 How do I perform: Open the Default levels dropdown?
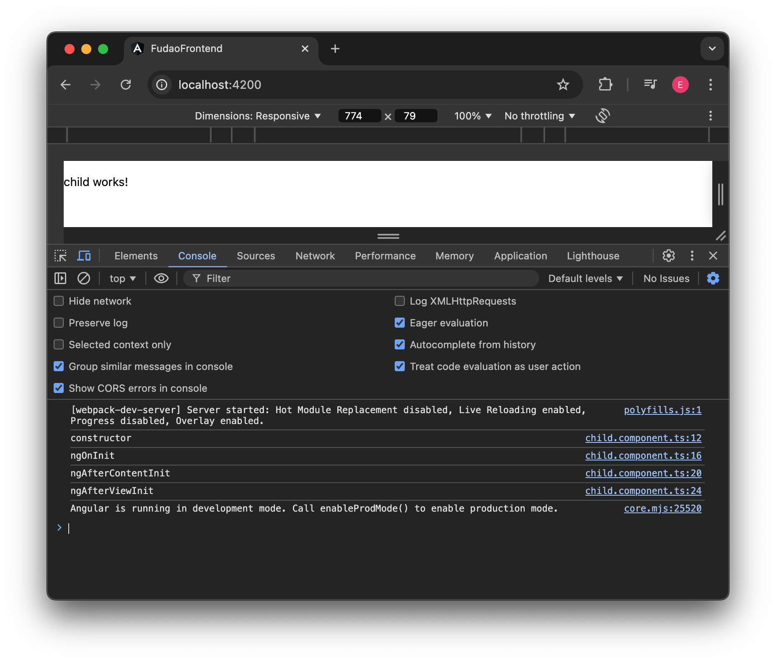(x=585, y=278)
